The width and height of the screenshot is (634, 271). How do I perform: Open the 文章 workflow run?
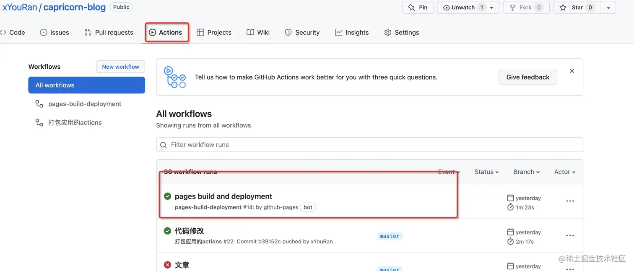click(182, 265)
